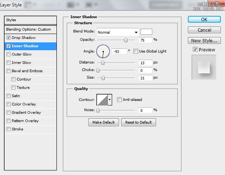Click the inner shadow color swatch
This screenshot has width=225, height=175.
point(146,32)
